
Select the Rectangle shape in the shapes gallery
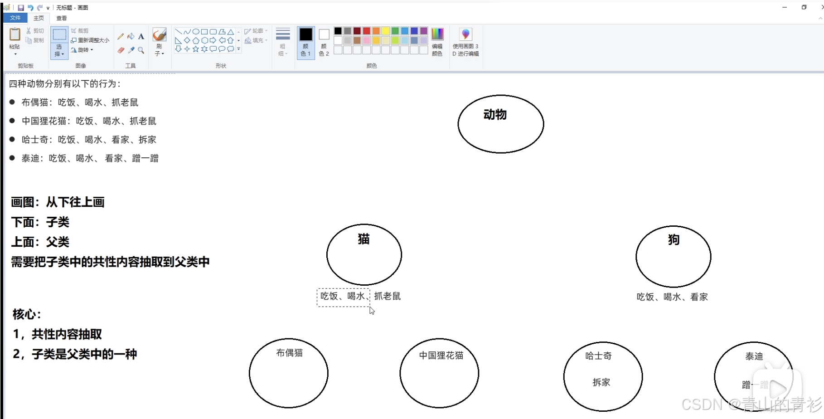point(204,32)
